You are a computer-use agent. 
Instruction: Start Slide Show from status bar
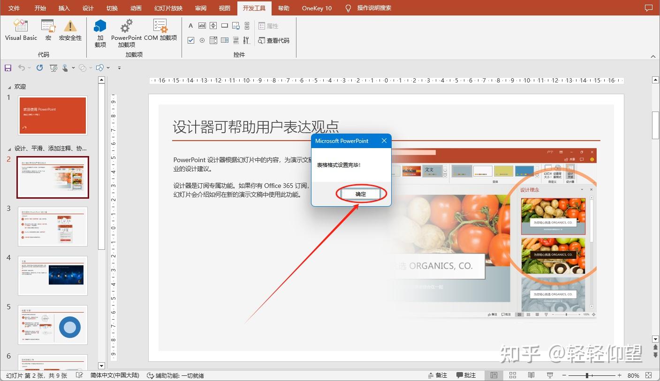(x=550, y=375)
